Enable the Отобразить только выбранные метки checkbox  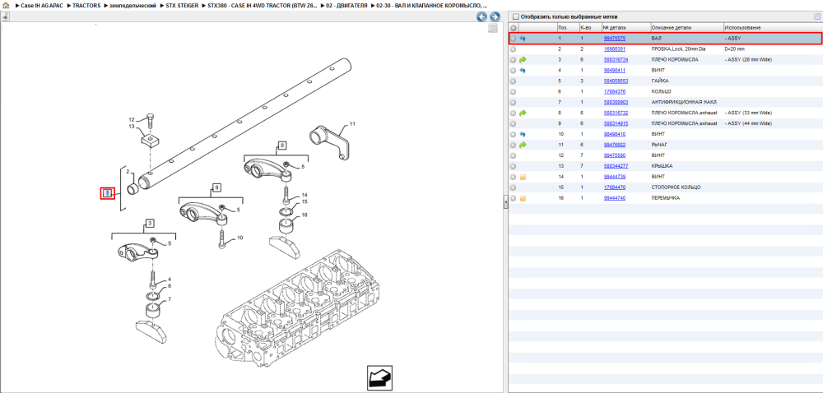[x=515, y=16]
